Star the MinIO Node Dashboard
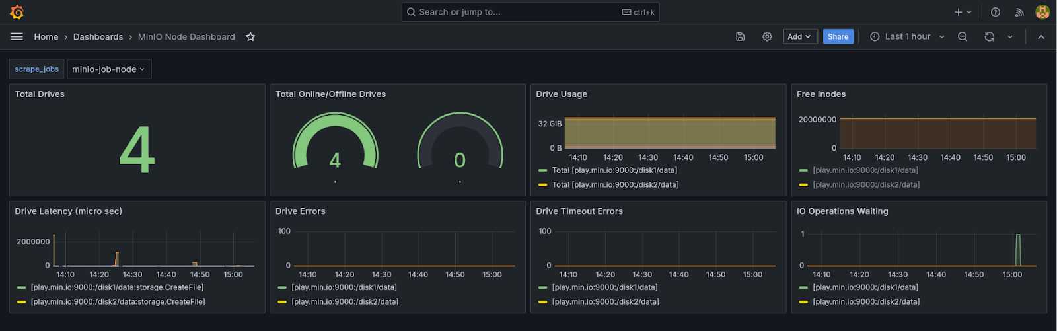Screen dimensions: 1057x331 250,37
